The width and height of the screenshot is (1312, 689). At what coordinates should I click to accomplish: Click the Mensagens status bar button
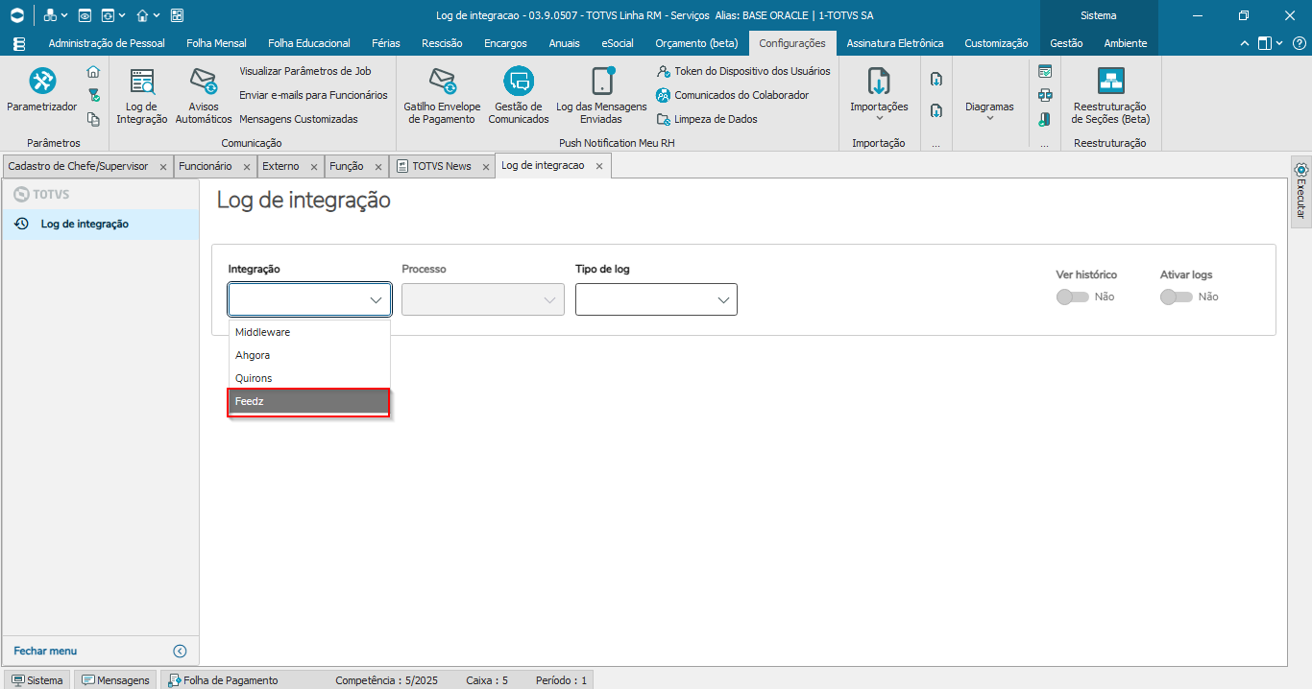[x=115, y=680]
